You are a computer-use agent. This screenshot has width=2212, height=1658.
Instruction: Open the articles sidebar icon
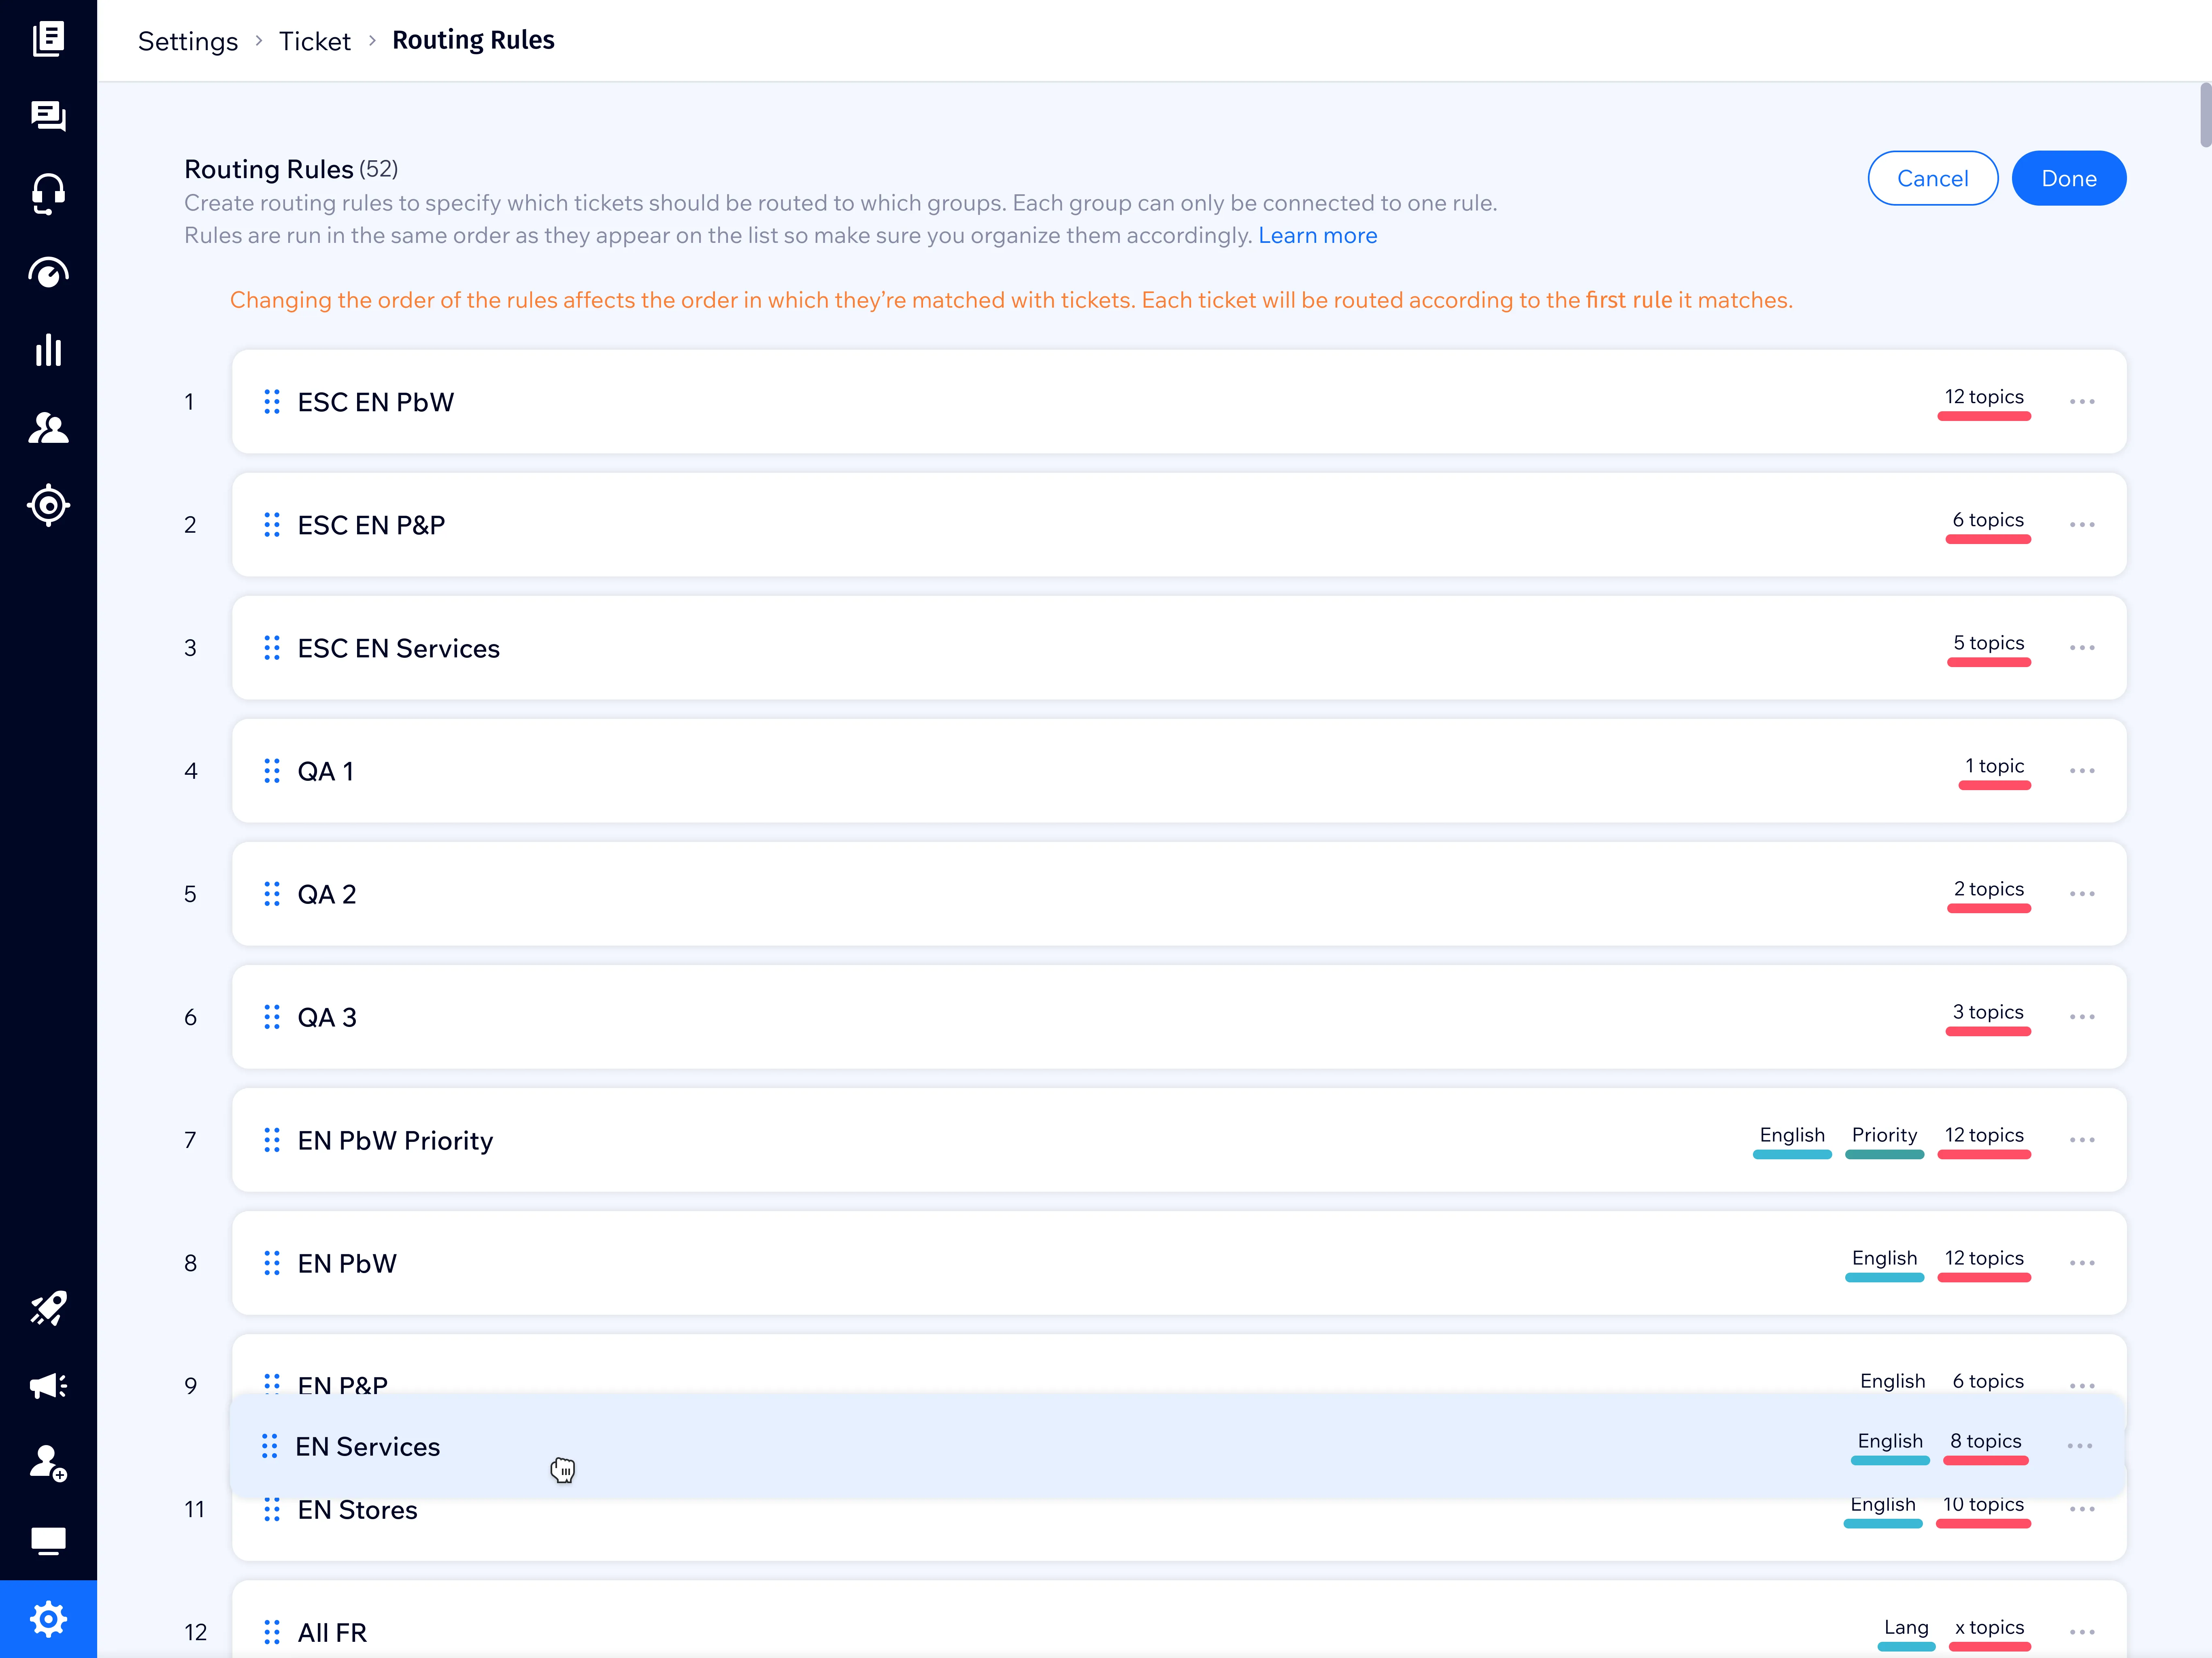[x=48, y=39]
